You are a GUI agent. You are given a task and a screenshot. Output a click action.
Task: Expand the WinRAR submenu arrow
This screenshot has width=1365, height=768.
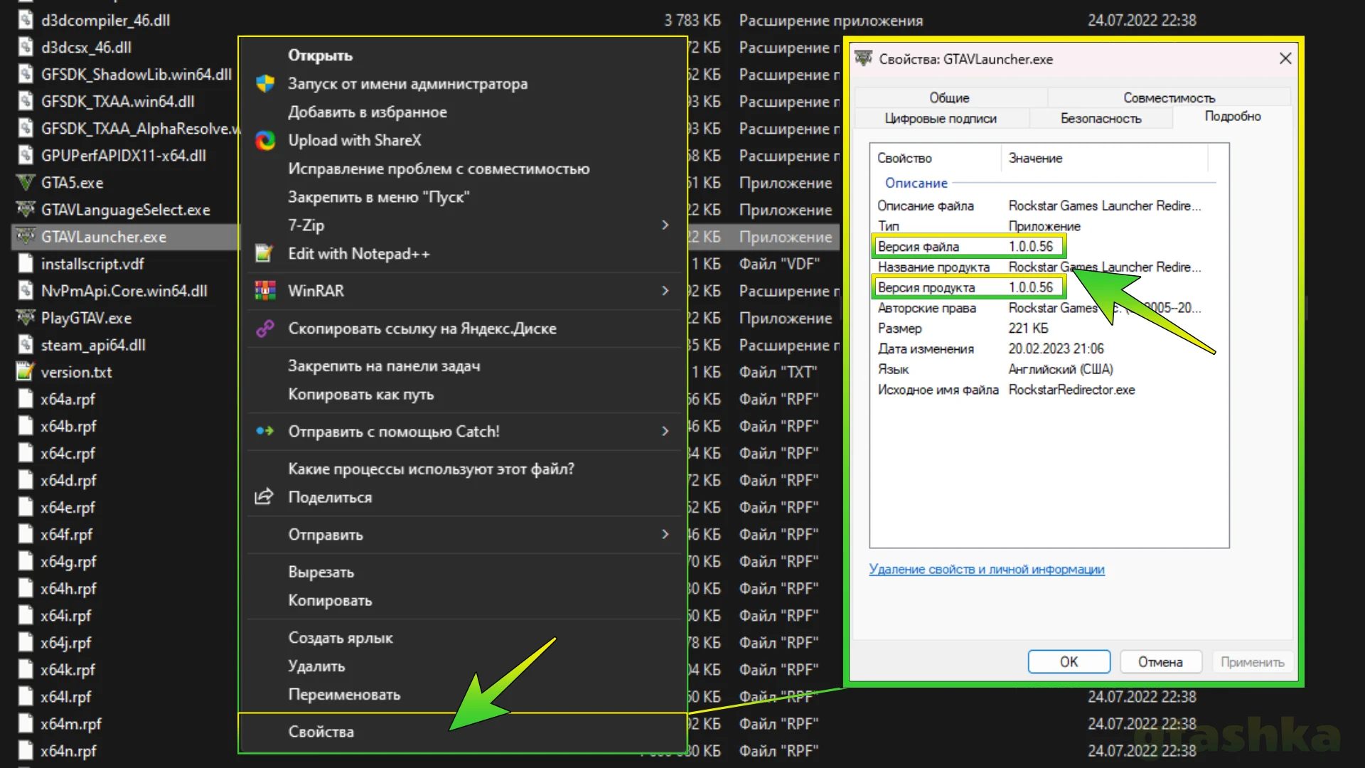pos(665,291)
